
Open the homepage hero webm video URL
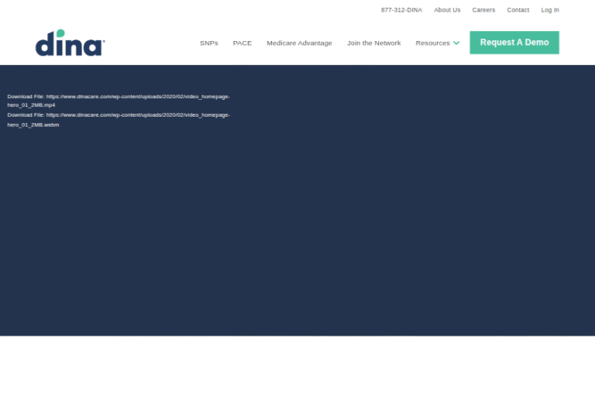click(x=137, y=115)
